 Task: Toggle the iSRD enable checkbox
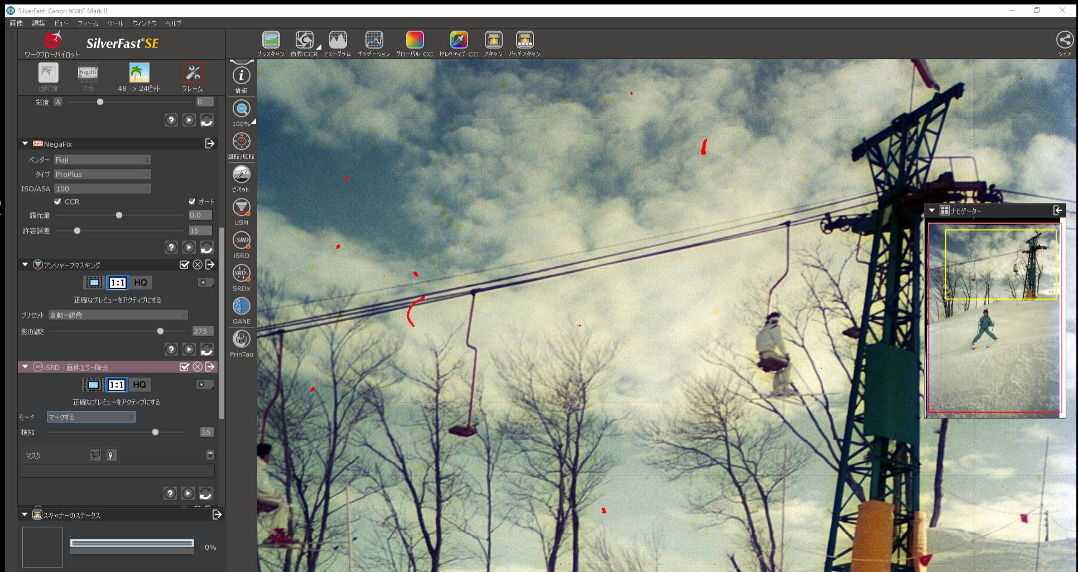[185, 367]
